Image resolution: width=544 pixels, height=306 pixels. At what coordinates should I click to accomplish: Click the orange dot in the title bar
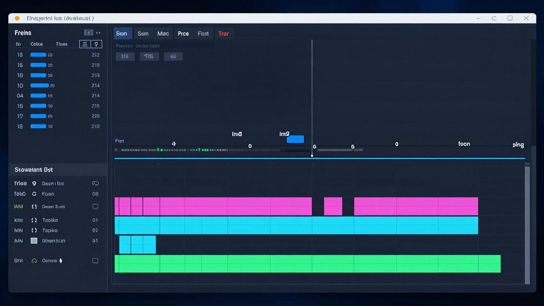(17, 18)
